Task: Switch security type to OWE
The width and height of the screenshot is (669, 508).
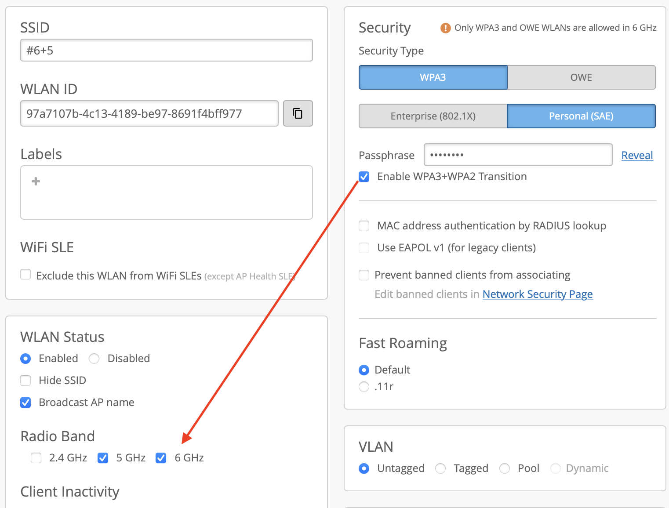Action: click(581, 77)
